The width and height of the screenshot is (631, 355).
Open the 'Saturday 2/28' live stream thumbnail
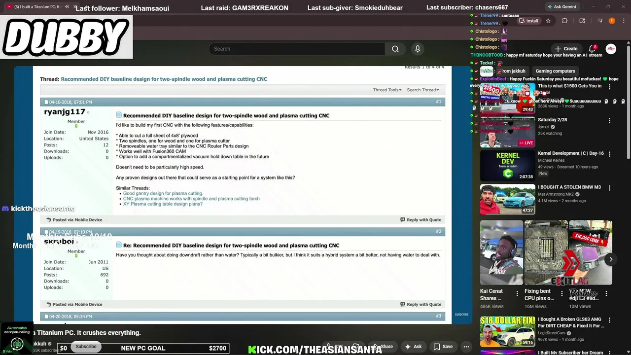coord(507,132)
